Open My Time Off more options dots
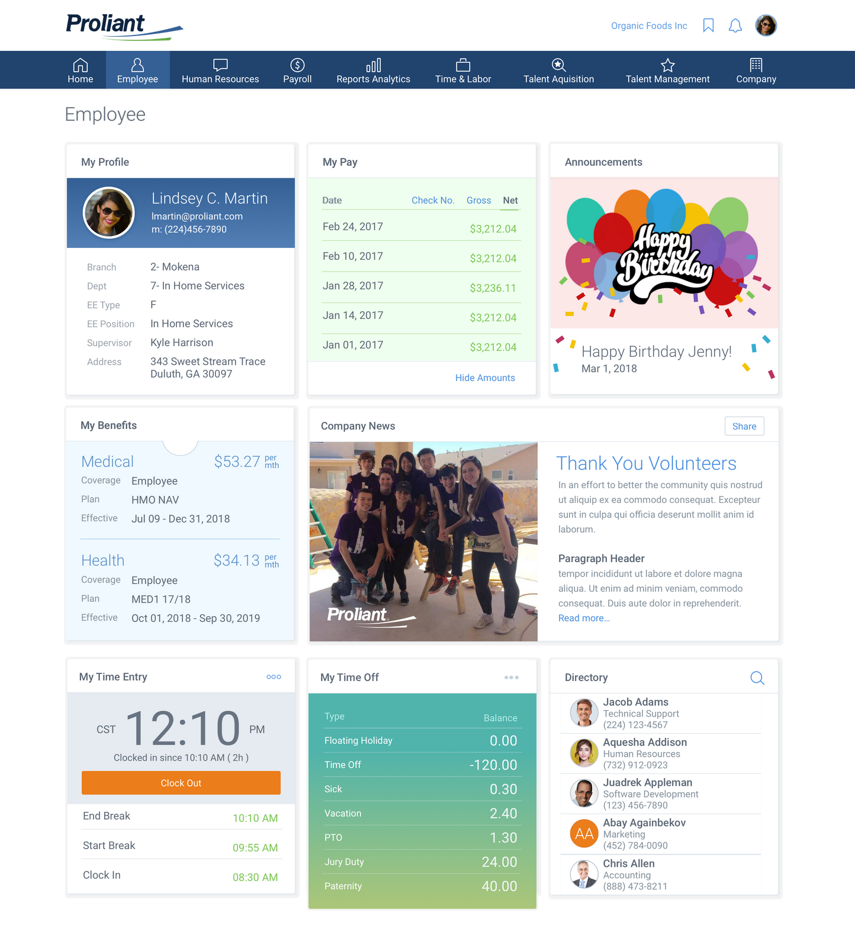 tap(512, 677)
